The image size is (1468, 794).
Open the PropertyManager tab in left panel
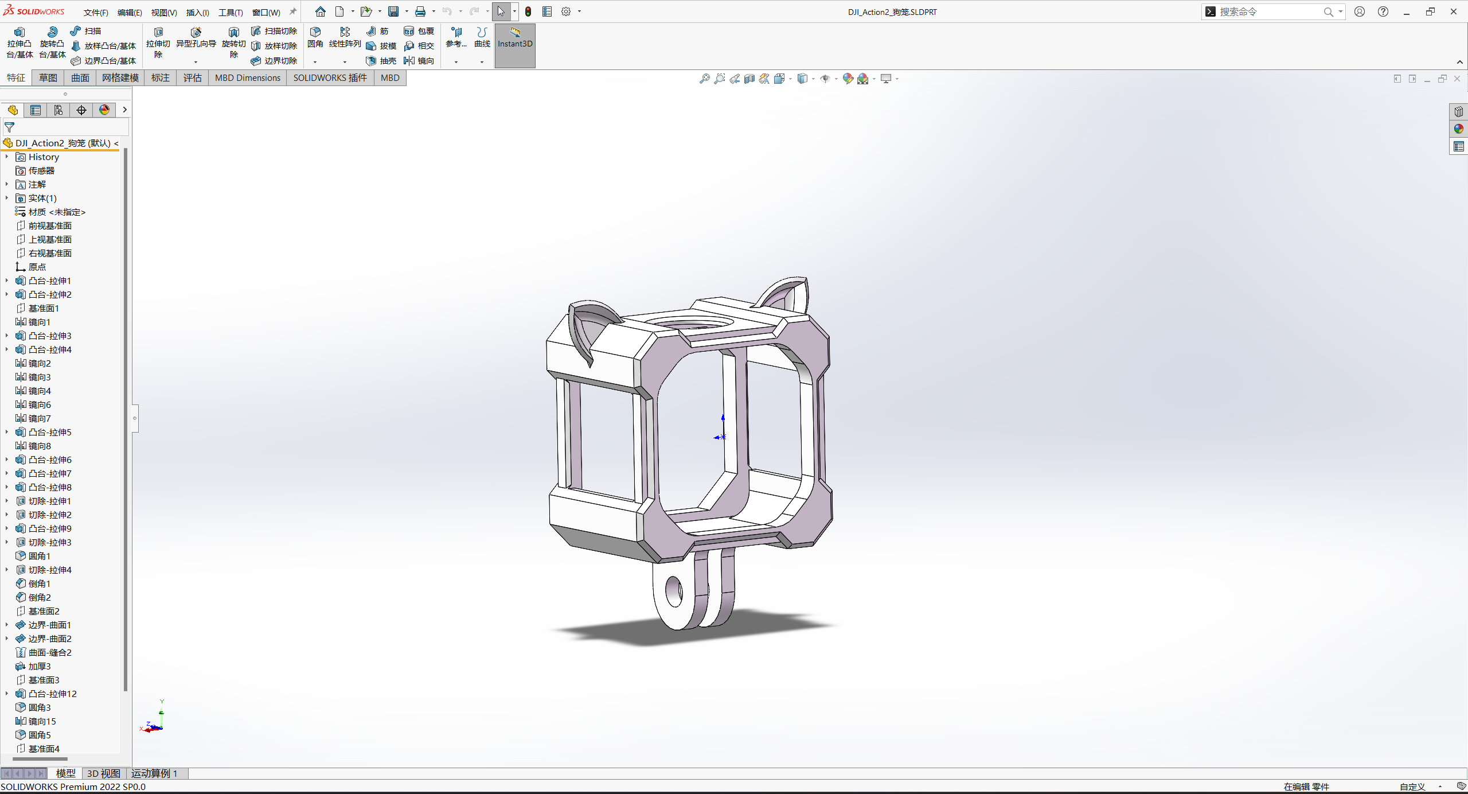[x=36, y=110]
